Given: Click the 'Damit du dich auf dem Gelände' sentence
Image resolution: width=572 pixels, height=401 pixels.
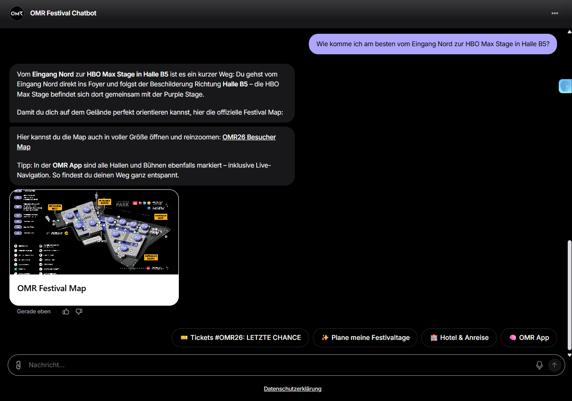Looking at the screenshot, I should pyautogui.click(x=150, y=112).
